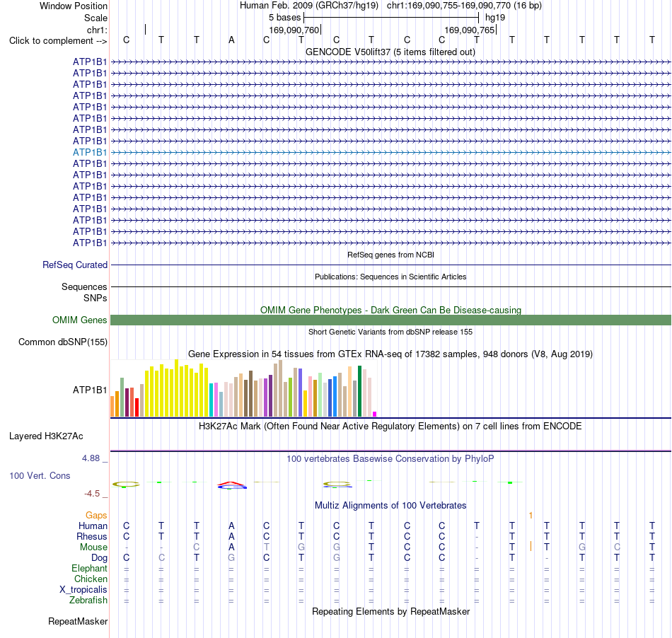Open the GENCODE V50lift37 track title
This screenshot has height=638, width=672.
pyautogui.click(x=390, y=52)
